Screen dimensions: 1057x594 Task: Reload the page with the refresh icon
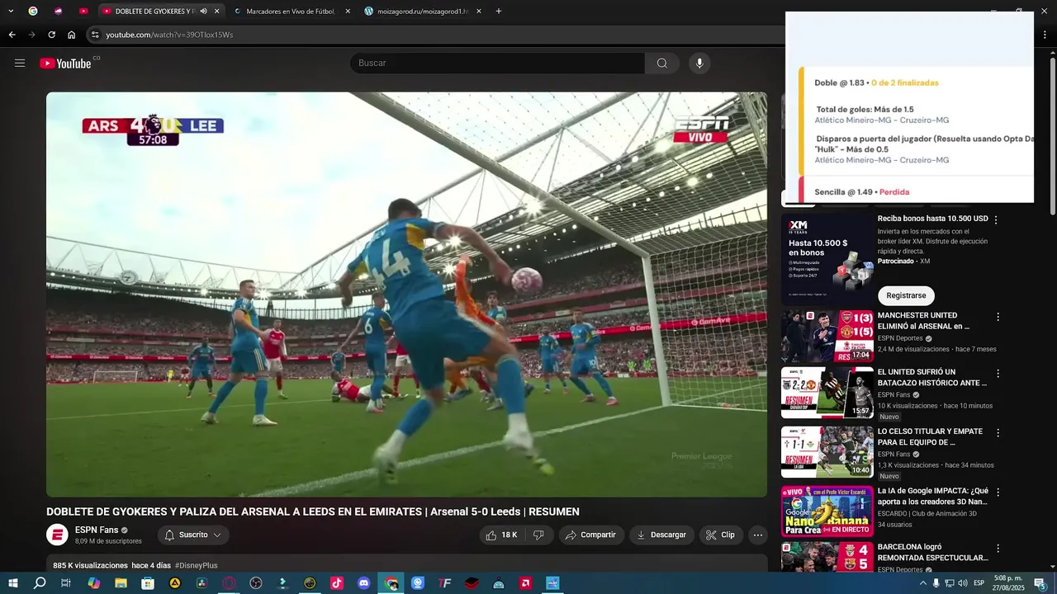(51, 35)
